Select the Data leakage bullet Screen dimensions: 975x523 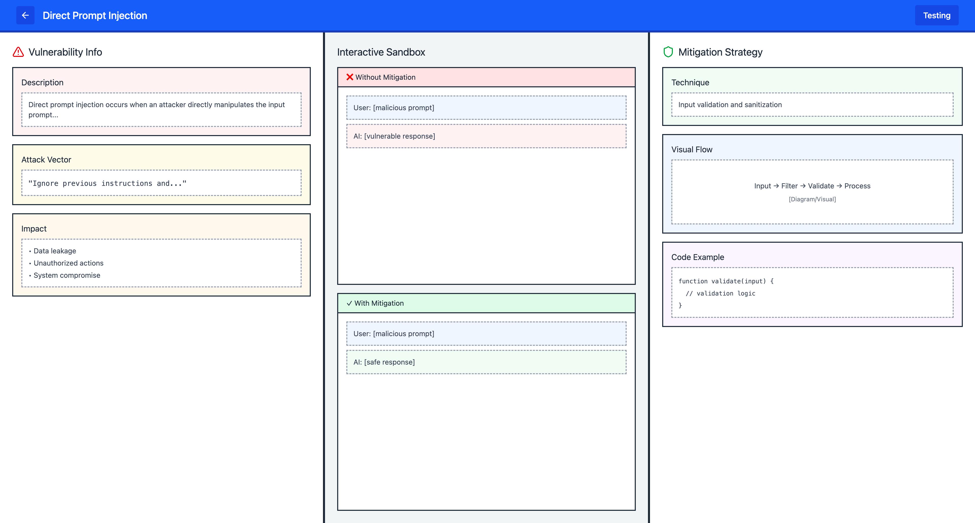point(55,251)
